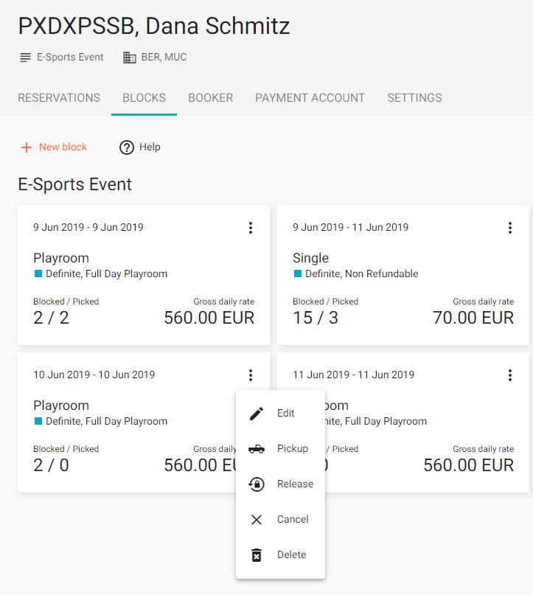
Task: Go to the Payment Account tab
Action: click(310, 98)
